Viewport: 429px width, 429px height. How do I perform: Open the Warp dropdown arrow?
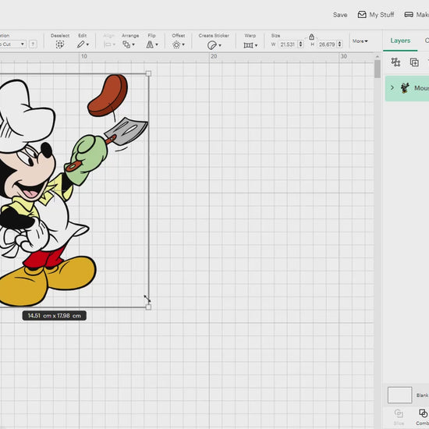(x=256, y=45)
